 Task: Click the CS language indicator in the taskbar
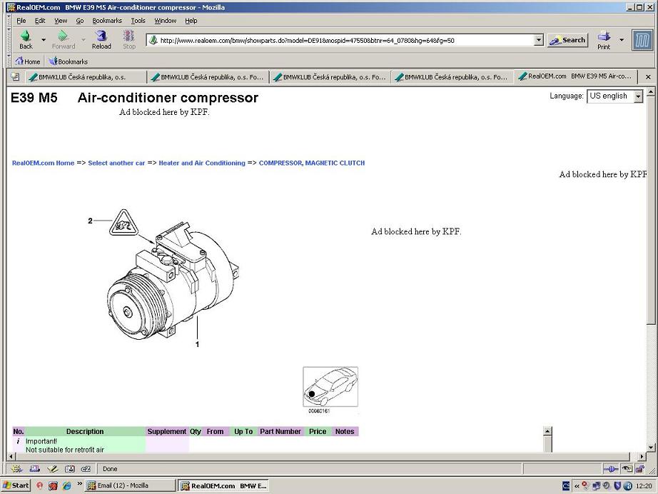[x=566, y=485]
